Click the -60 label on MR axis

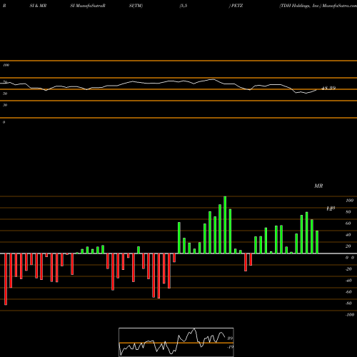348,292
